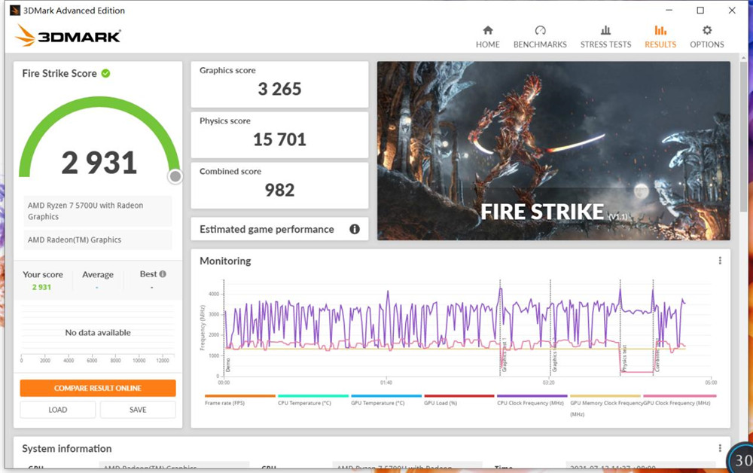Open the STRESS TESTS page
Screen dimensions: 753x473
pos(605,36)
